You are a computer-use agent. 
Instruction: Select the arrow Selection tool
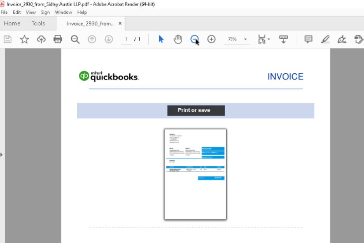(x=161, y=39)
